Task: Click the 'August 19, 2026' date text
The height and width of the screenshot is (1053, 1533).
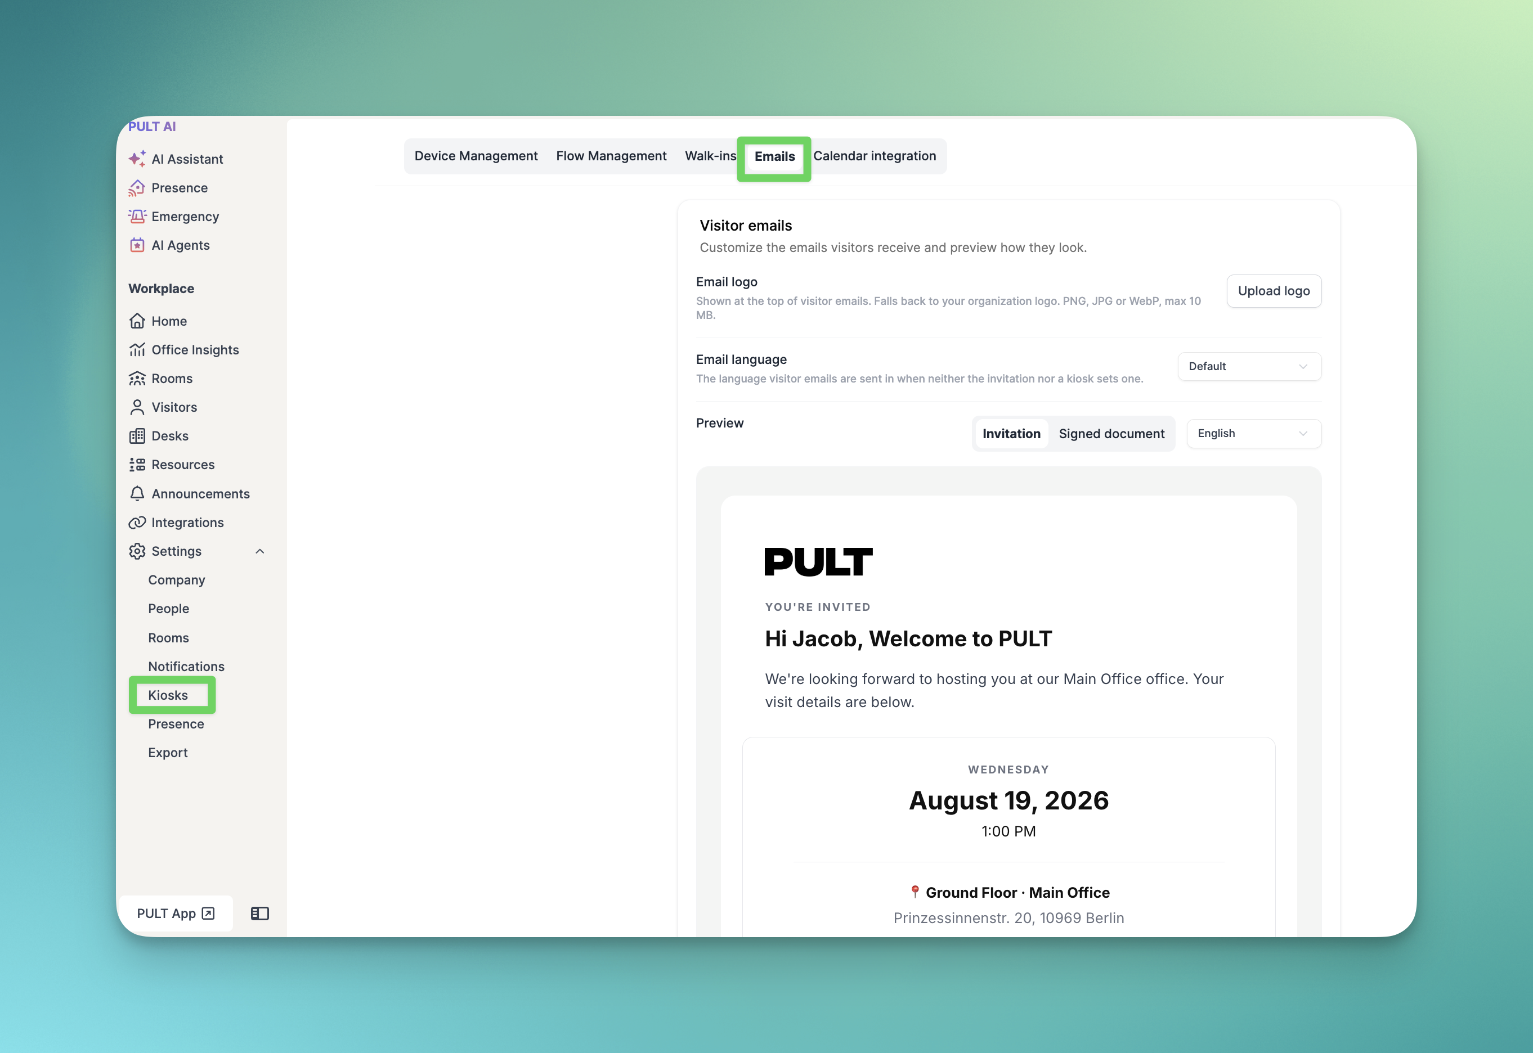Action: coord(1009,800)
